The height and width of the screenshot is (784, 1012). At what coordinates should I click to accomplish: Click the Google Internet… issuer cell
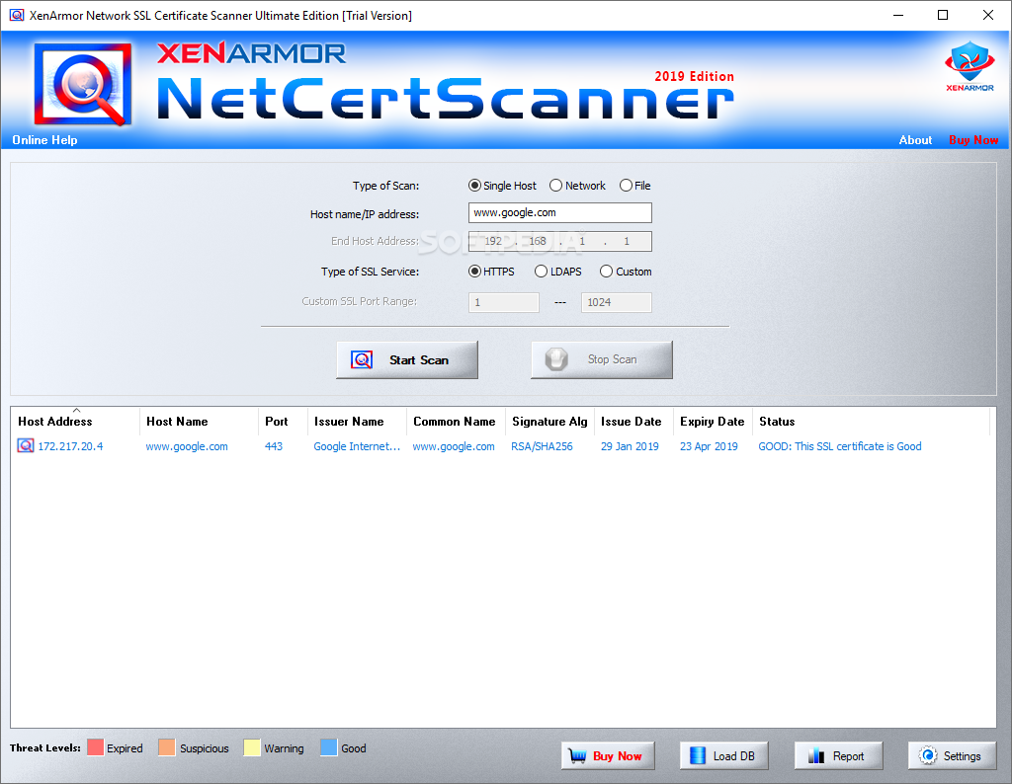point(357,446)
